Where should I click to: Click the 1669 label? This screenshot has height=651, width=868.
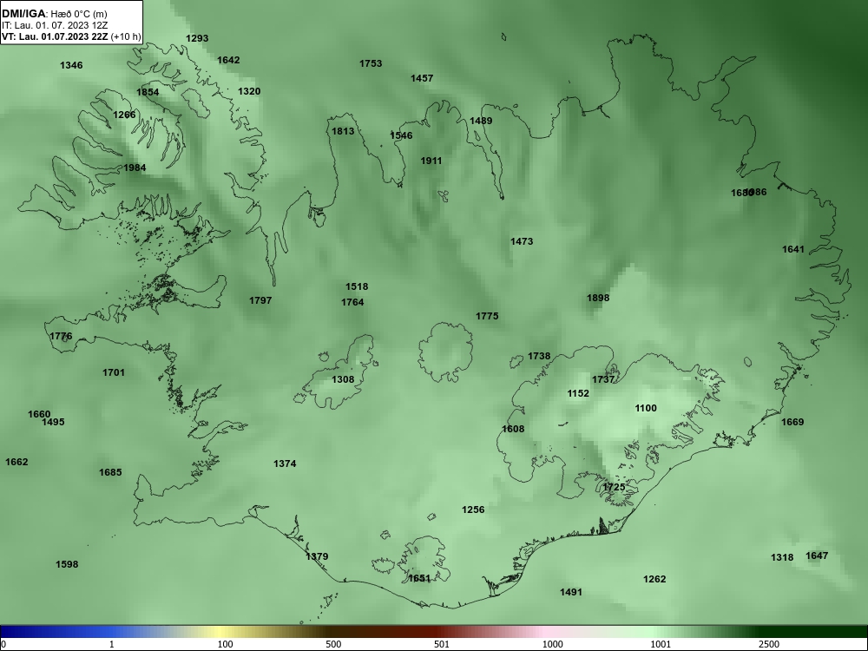coord(792,422)
